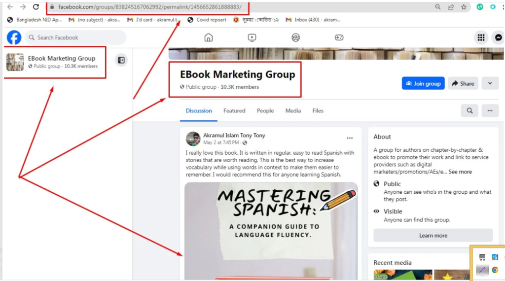
Task: Open the Bangladesh NID Ap... bookmark
Action: [x=34, y=20]
